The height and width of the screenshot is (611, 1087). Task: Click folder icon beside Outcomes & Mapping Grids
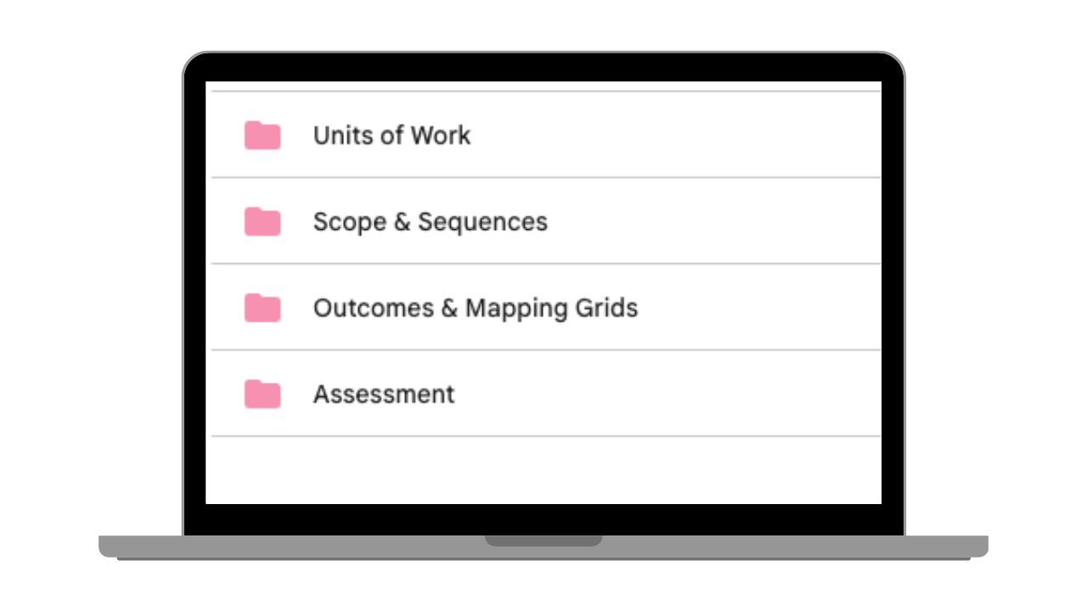[x=262, y=307]
